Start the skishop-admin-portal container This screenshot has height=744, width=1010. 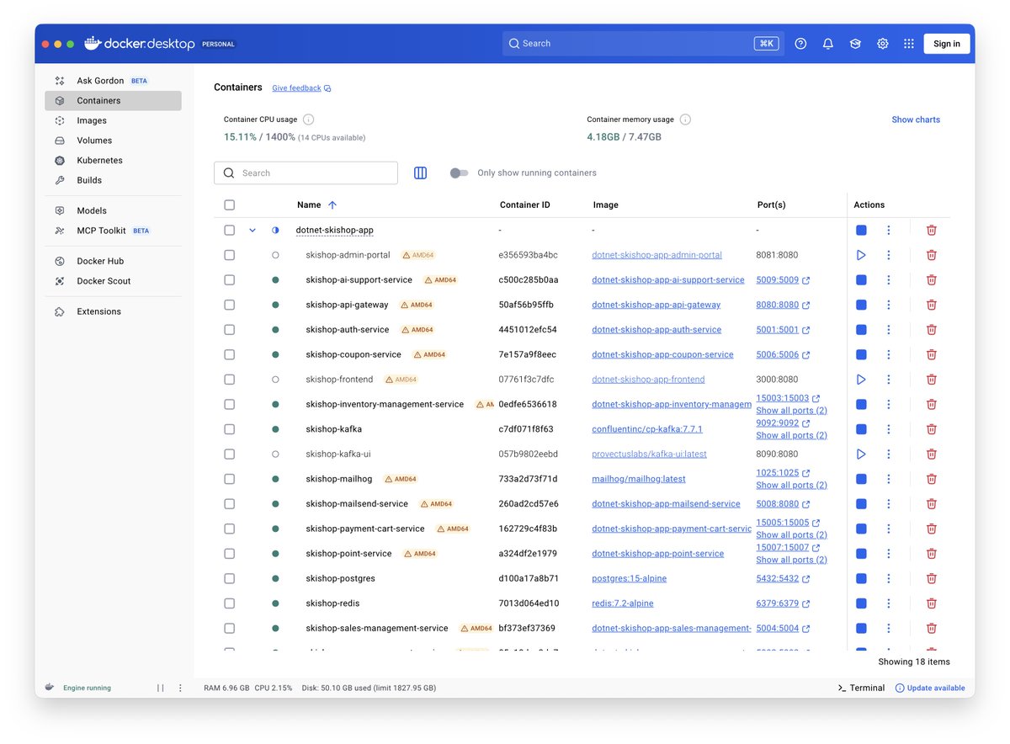tap(861, 255)
